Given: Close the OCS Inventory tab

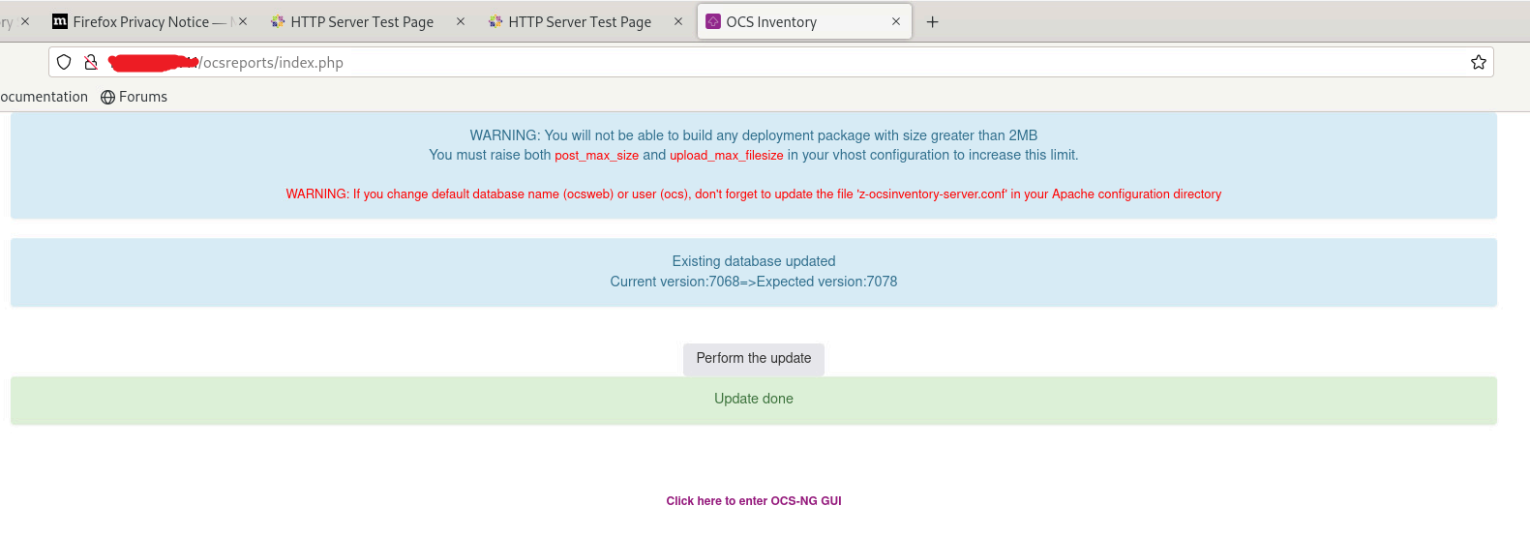Looking at the screenshot, I should (896, 21).
